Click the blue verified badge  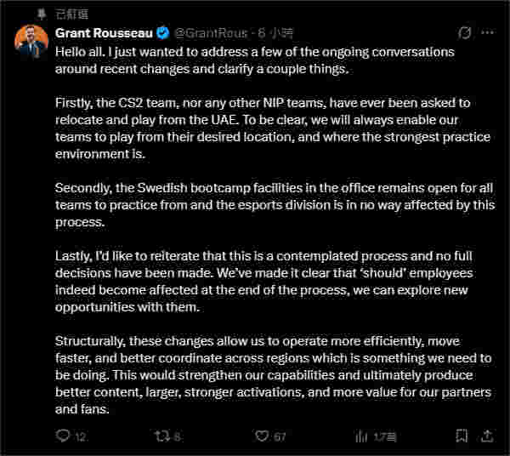(163, 33)
